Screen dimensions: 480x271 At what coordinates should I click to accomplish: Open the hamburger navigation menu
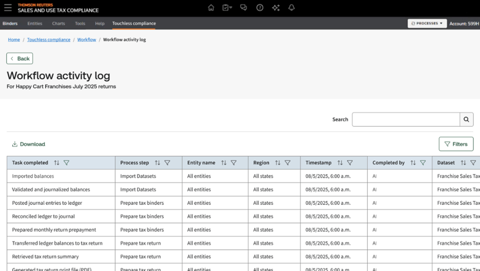[x=8, y=8]
